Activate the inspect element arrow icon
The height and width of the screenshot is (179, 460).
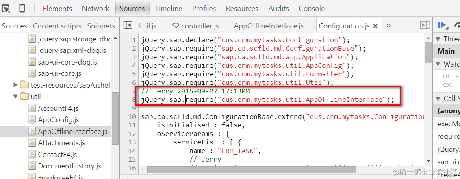click(x=6, y=9)
